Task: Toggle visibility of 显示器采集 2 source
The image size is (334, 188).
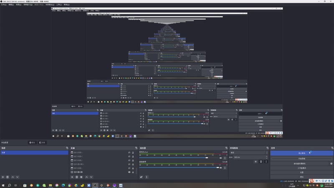Action: (x=129, y=164)
